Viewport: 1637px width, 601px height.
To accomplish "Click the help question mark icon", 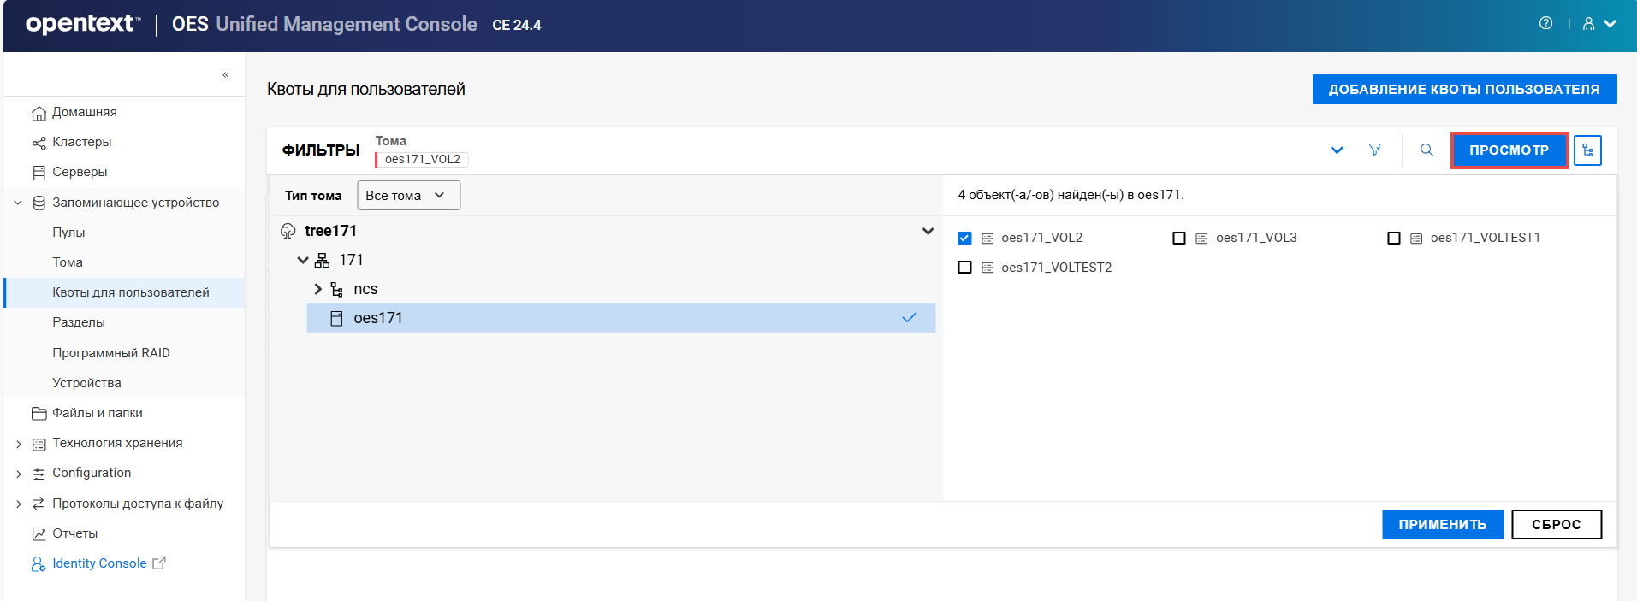I will [1545, 24].
